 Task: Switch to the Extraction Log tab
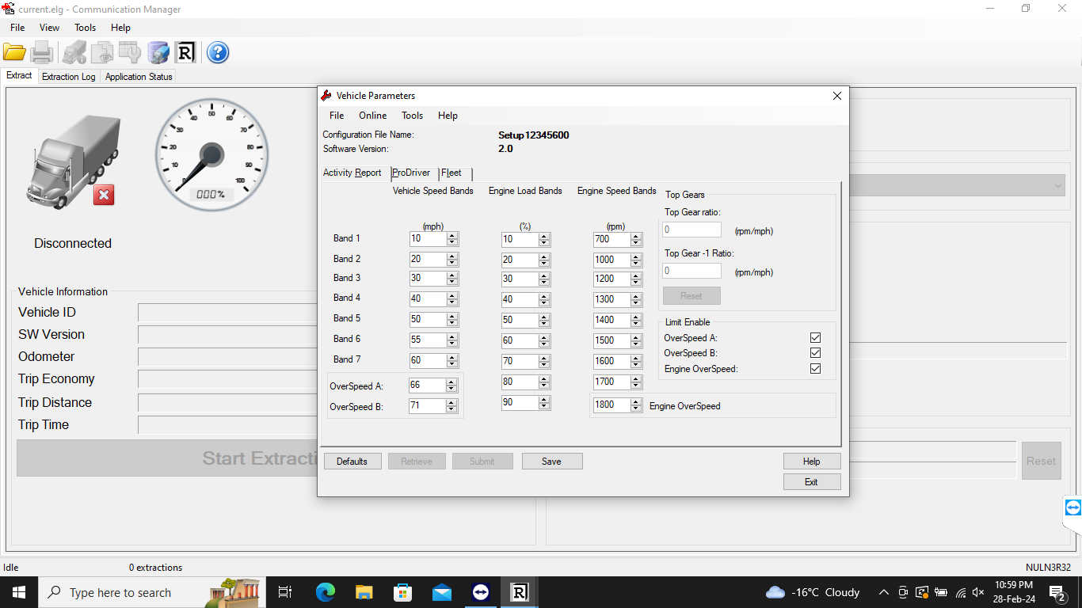point(68,77)
